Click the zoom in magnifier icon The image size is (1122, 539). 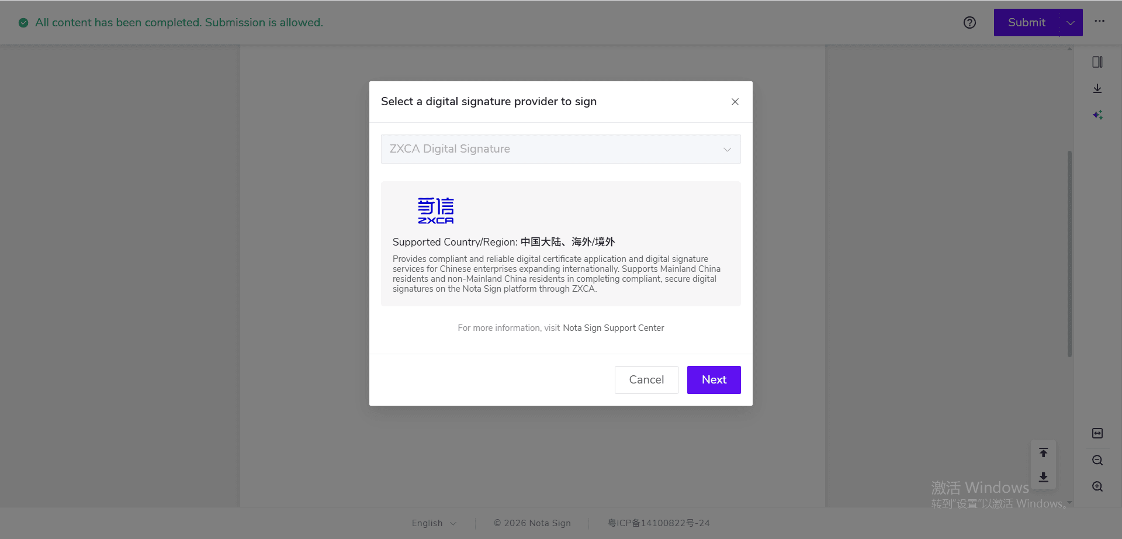click(x=1097, y=486)
